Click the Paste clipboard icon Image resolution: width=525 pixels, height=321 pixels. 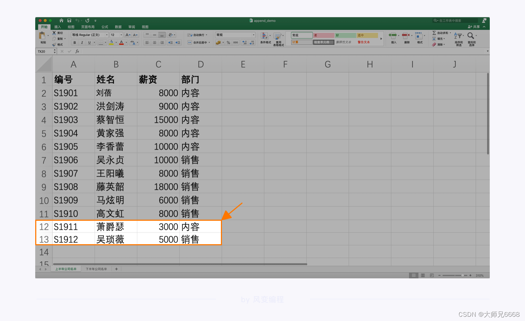point(42,36)
